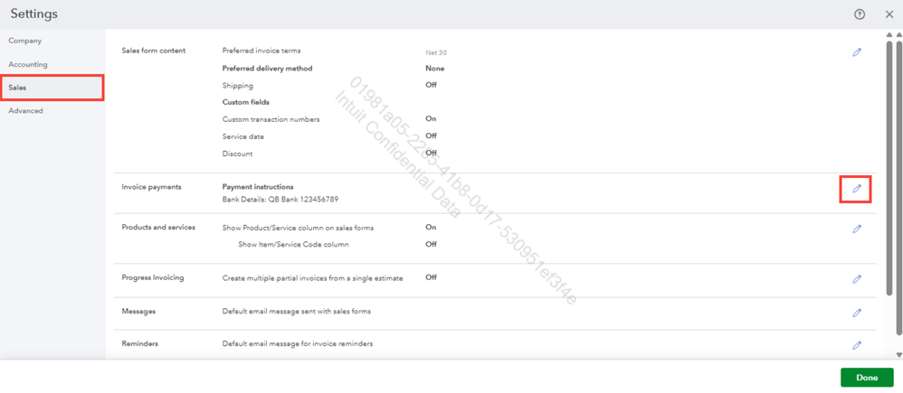Click the Off value for Progress Invoicing
903x393 pixels.
click(431, 277)
